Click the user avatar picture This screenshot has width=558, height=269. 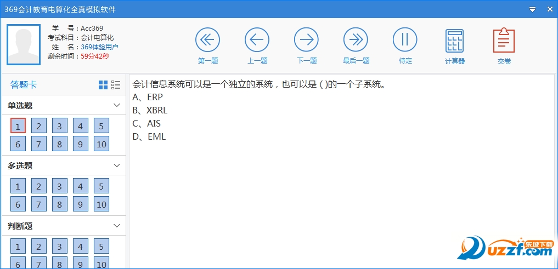[24, 45]
